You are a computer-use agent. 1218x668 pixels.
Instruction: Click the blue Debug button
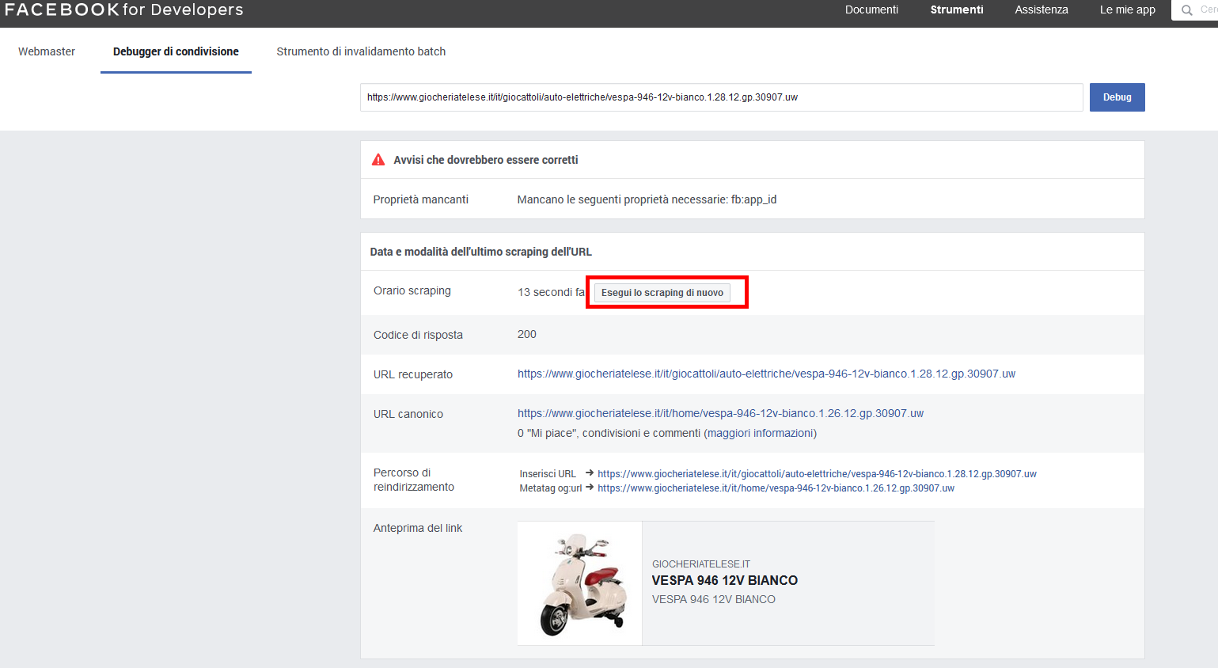coord(1117,97)
